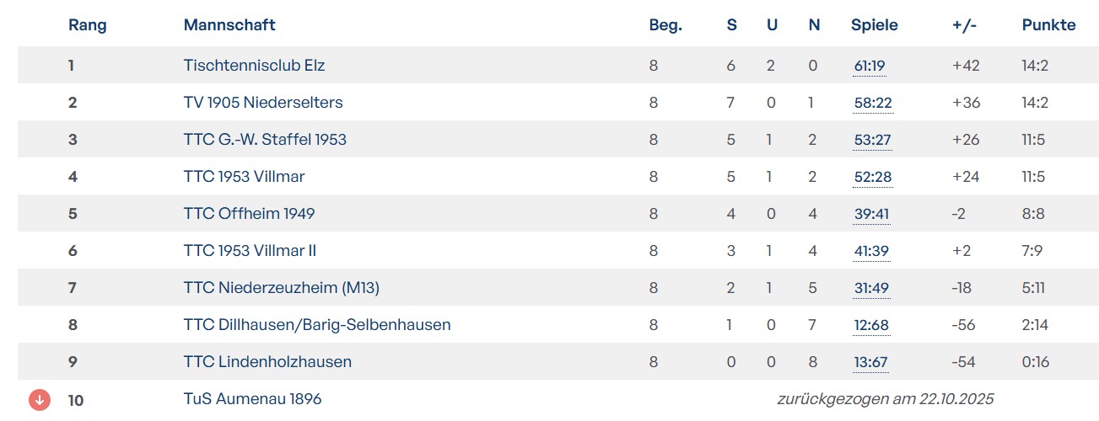
Task: Click the Rang column header
Action: tap(88, 25)
